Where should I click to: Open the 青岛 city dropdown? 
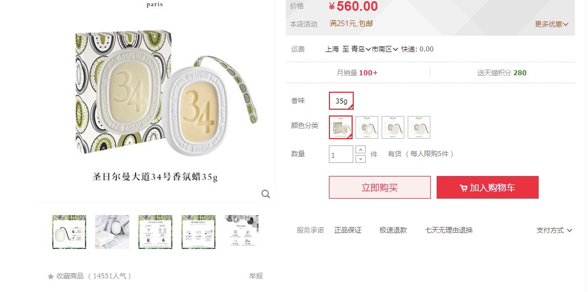click(361, 49)
